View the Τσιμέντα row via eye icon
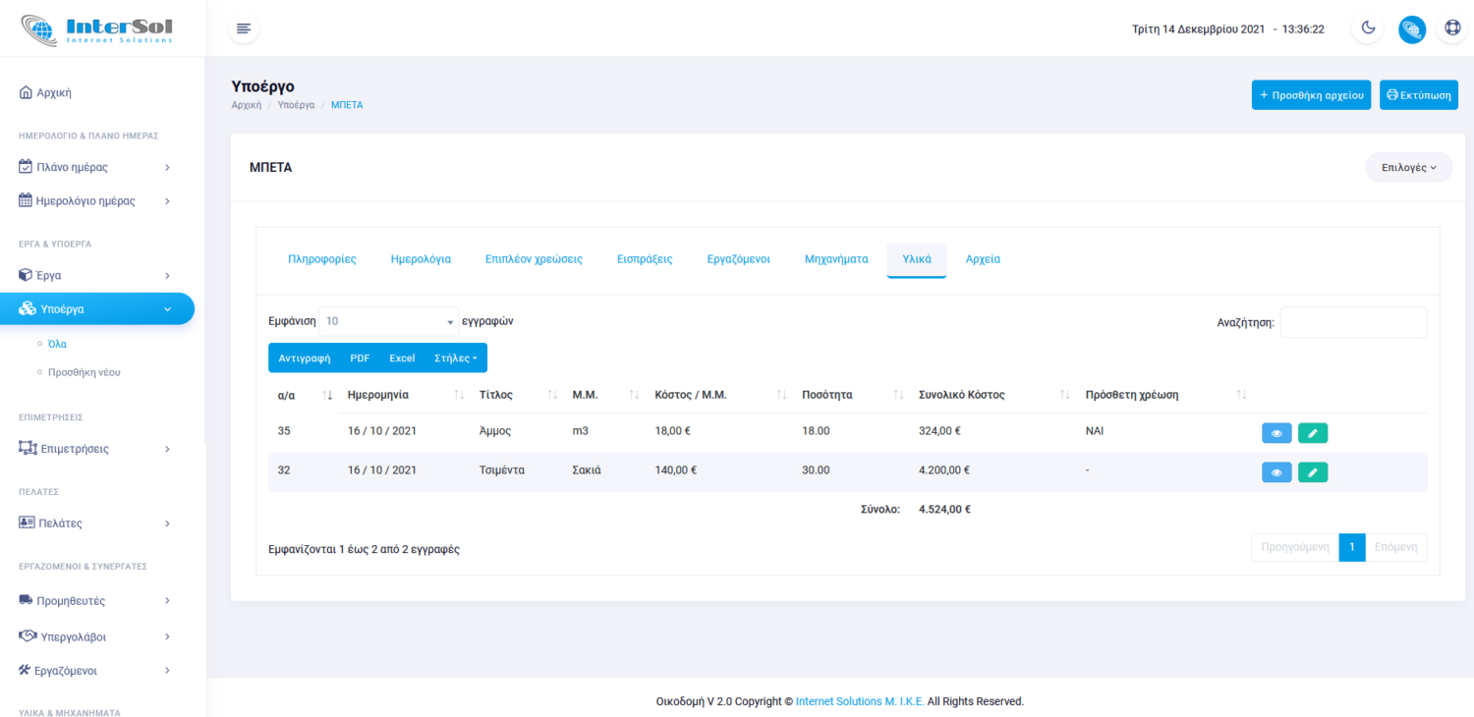The image size is (1474, 717). tap(1276, 472)
